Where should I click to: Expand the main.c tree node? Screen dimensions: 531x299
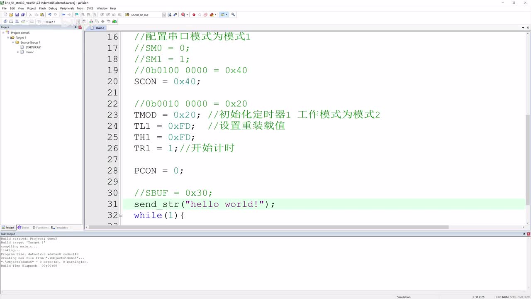click(18, 52)
